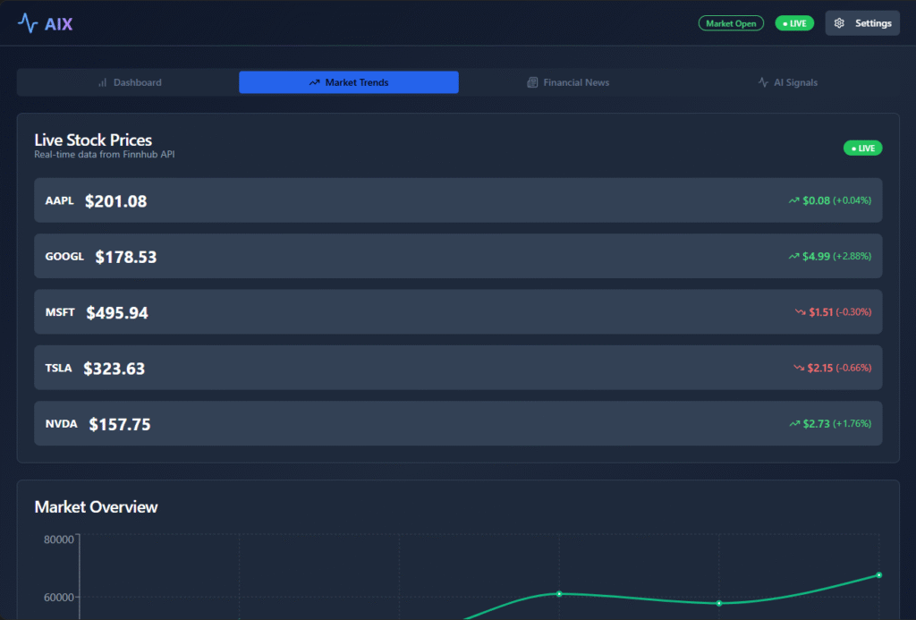Click the $178.53 GOOGL price
The width and height of the screenshot is (916, 620).
coord(126,257)
